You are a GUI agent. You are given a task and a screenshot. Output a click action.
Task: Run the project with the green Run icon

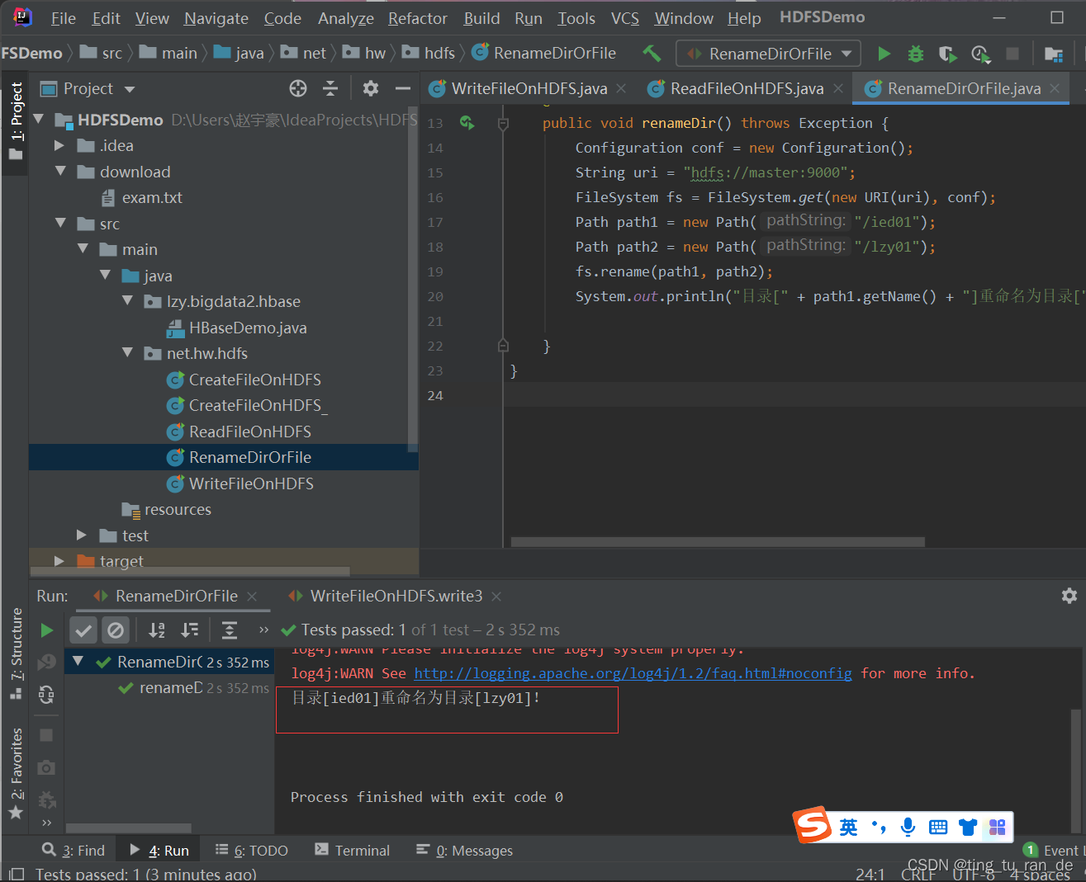pyautogui.click(x=883, y=54)
